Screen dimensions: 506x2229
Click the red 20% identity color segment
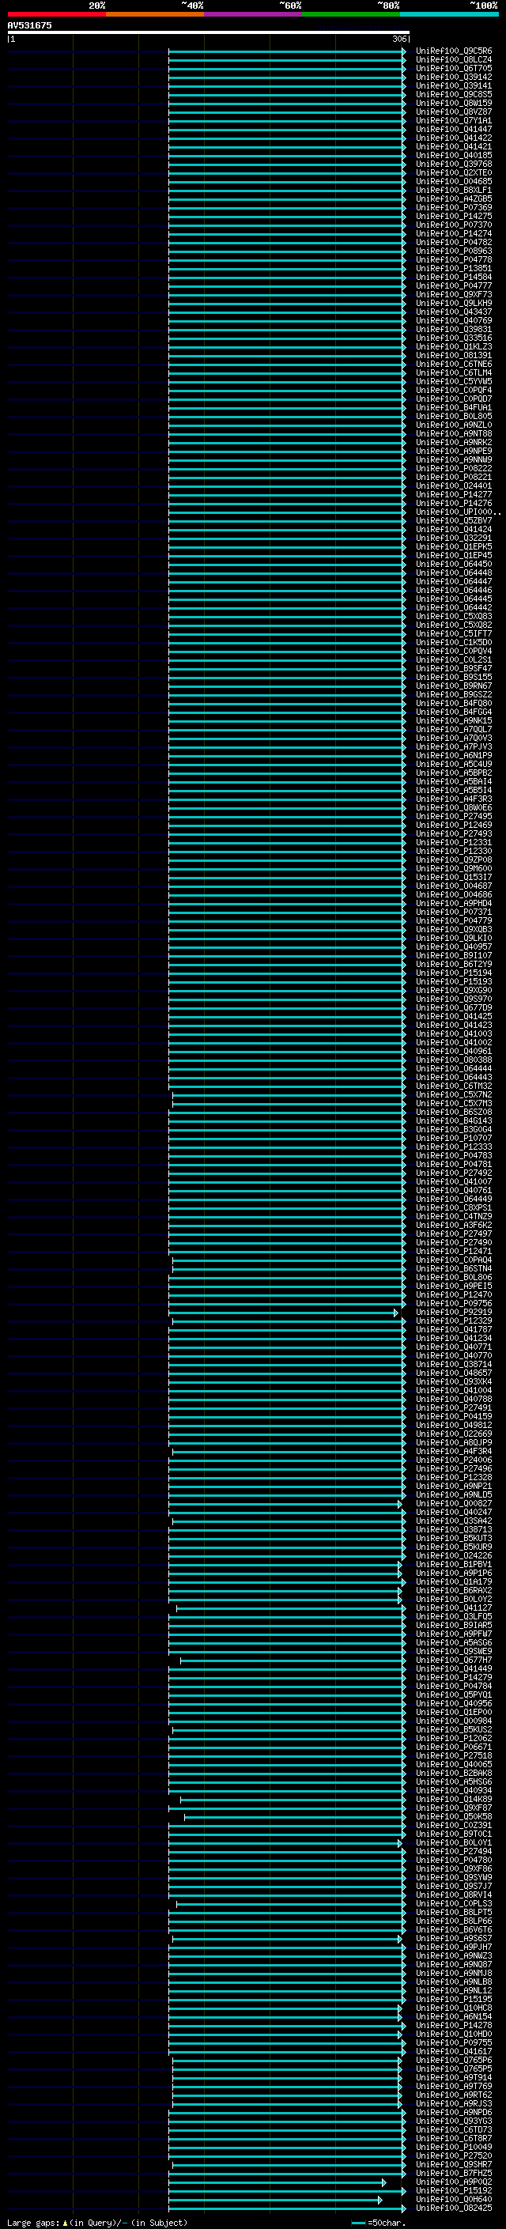pos(56,14)
